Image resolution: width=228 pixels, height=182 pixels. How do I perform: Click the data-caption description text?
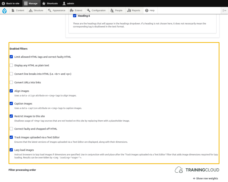click(x=48, y=108)
